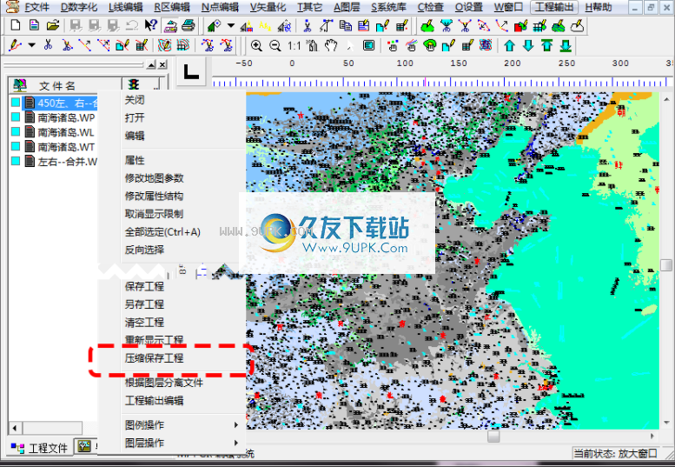The image size is (675, 467).
Task: Toggle checkbox for 450左、右 file
Action: 16,103
